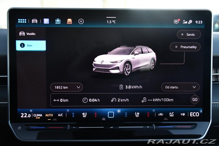Tap the globe connectivity icon
This screenshot has height=146, width=219.
(x=190, y=22)
